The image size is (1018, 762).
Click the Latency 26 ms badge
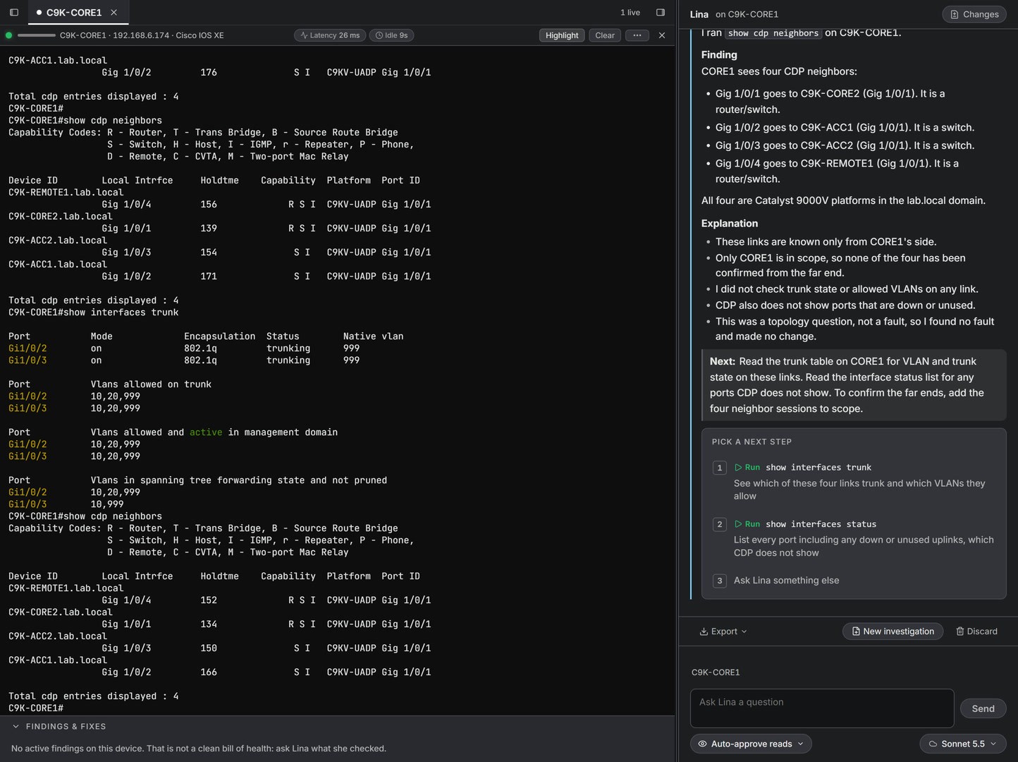[x=330, y=35]
